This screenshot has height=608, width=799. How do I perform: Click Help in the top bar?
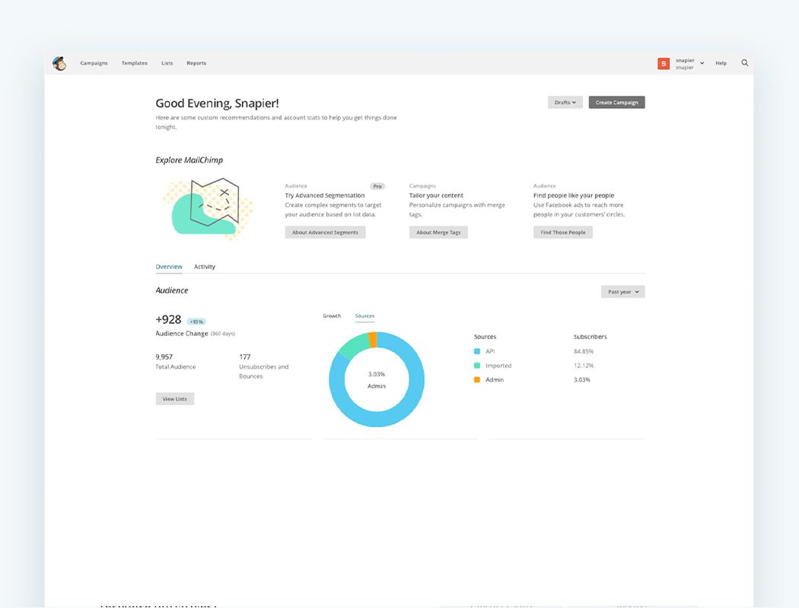(x=721, y=63)
